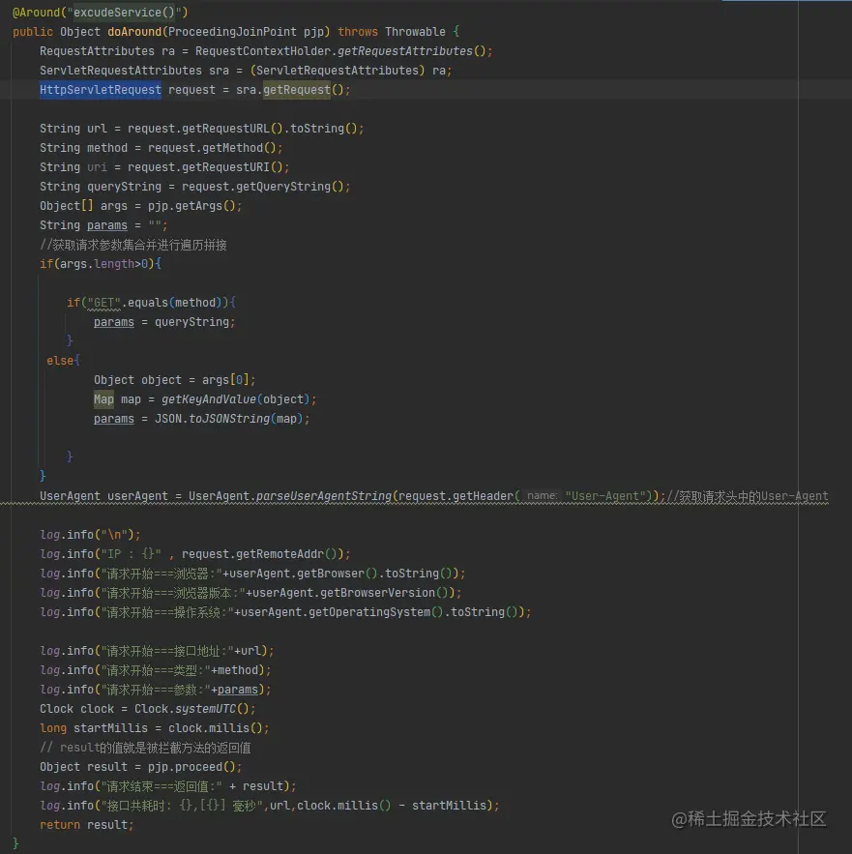Click the doAround method name

134,32
